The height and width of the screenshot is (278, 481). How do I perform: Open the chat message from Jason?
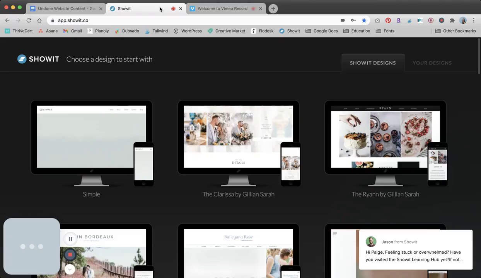[416, 249]
